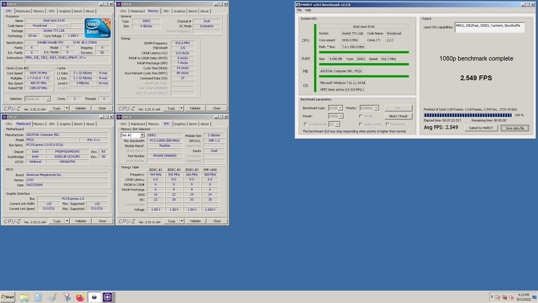Launch Calculator from the taskbar

tap(38, 297)
